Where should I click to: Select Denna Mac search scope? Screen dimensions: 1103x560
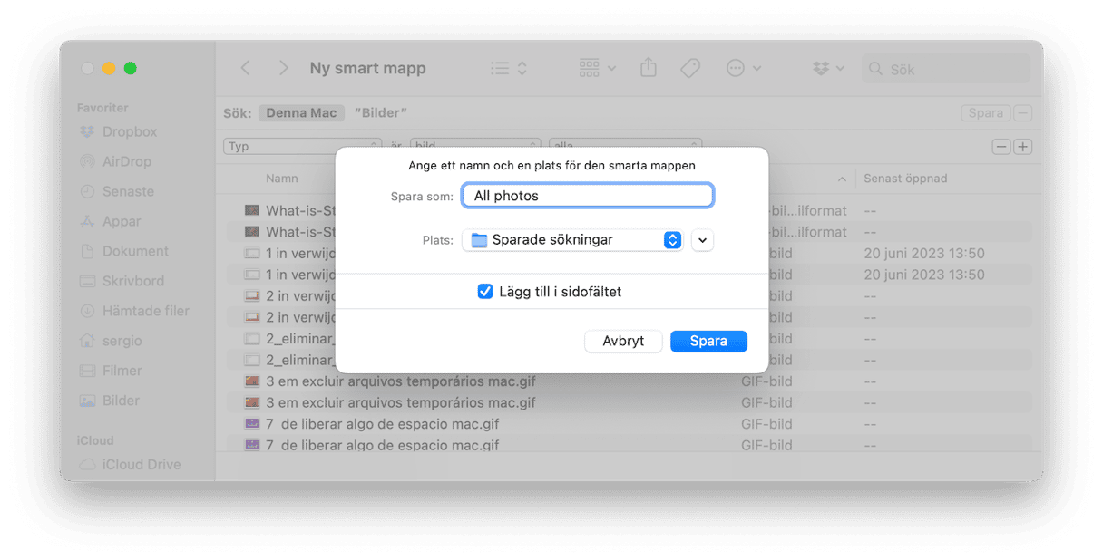(302, 113)
